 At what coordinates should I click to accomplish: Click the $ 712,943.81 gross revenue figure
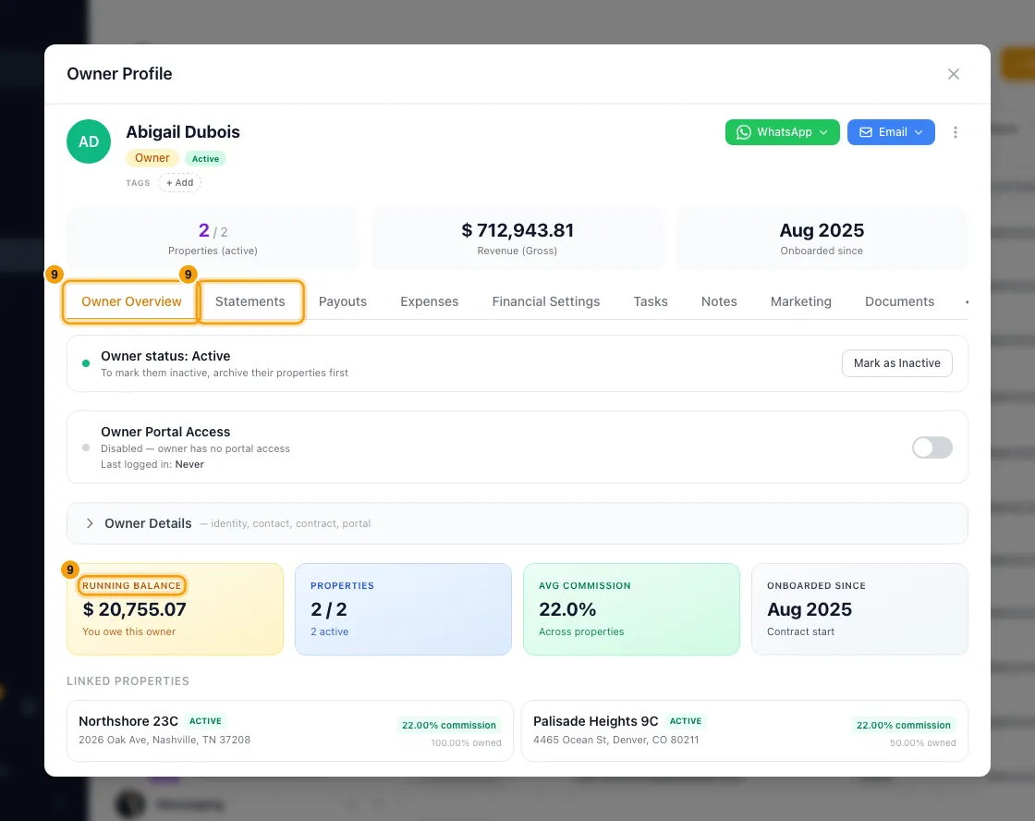[x=517, y=230]
